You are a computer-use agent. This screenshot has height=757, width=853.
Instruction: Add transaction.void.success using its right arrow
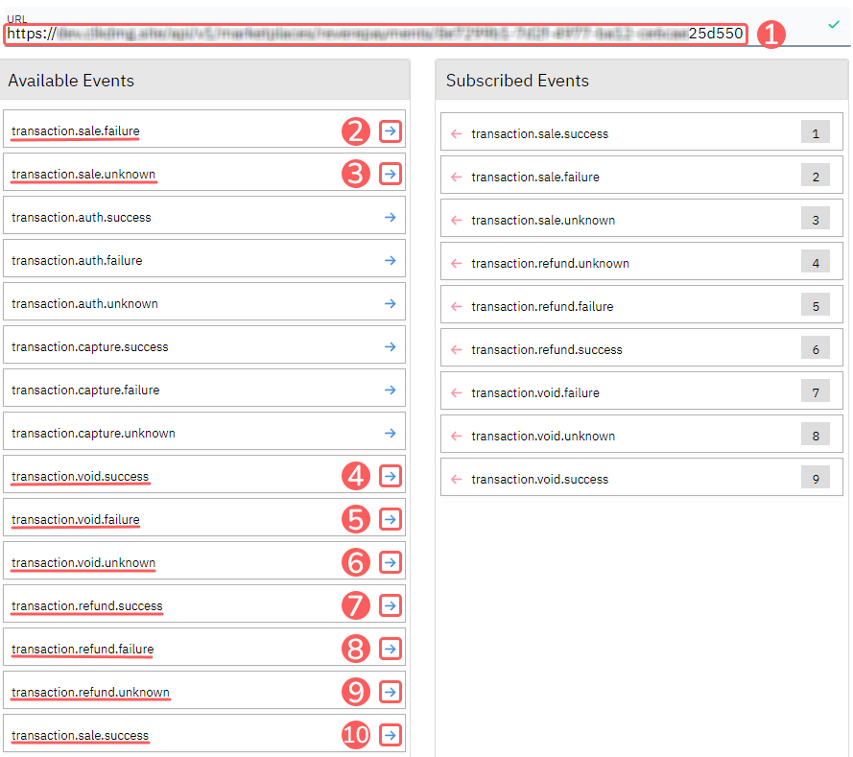click(390, 477)
